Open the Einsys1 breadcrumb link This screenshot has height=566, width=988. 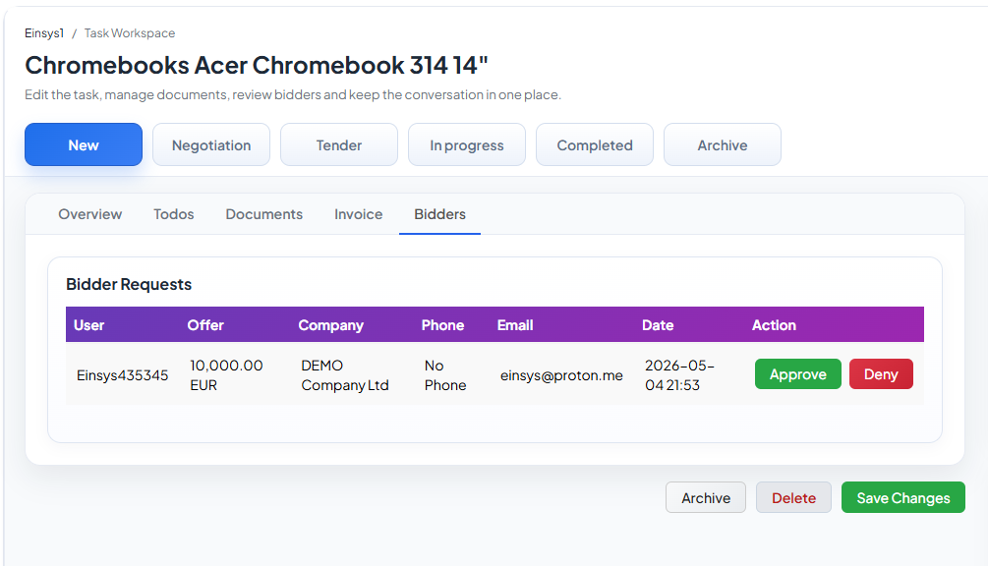[44, 33]
